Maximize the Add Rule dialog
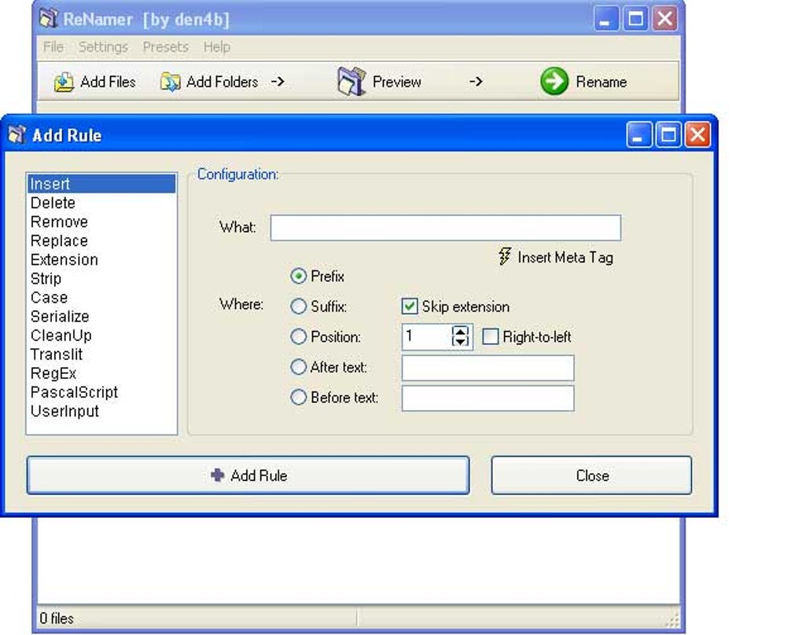The width and height of the screenshot is (802, 635). point(668,134)
